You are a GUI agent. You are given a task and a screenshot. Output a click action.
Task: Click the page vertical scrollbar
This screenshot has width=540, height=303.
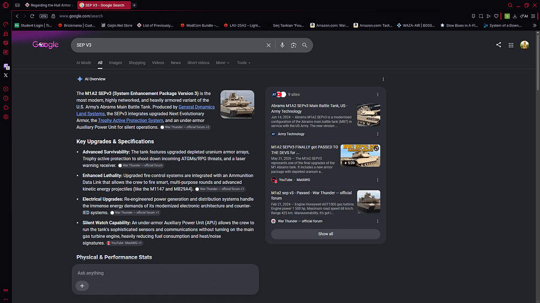point(538,62)
